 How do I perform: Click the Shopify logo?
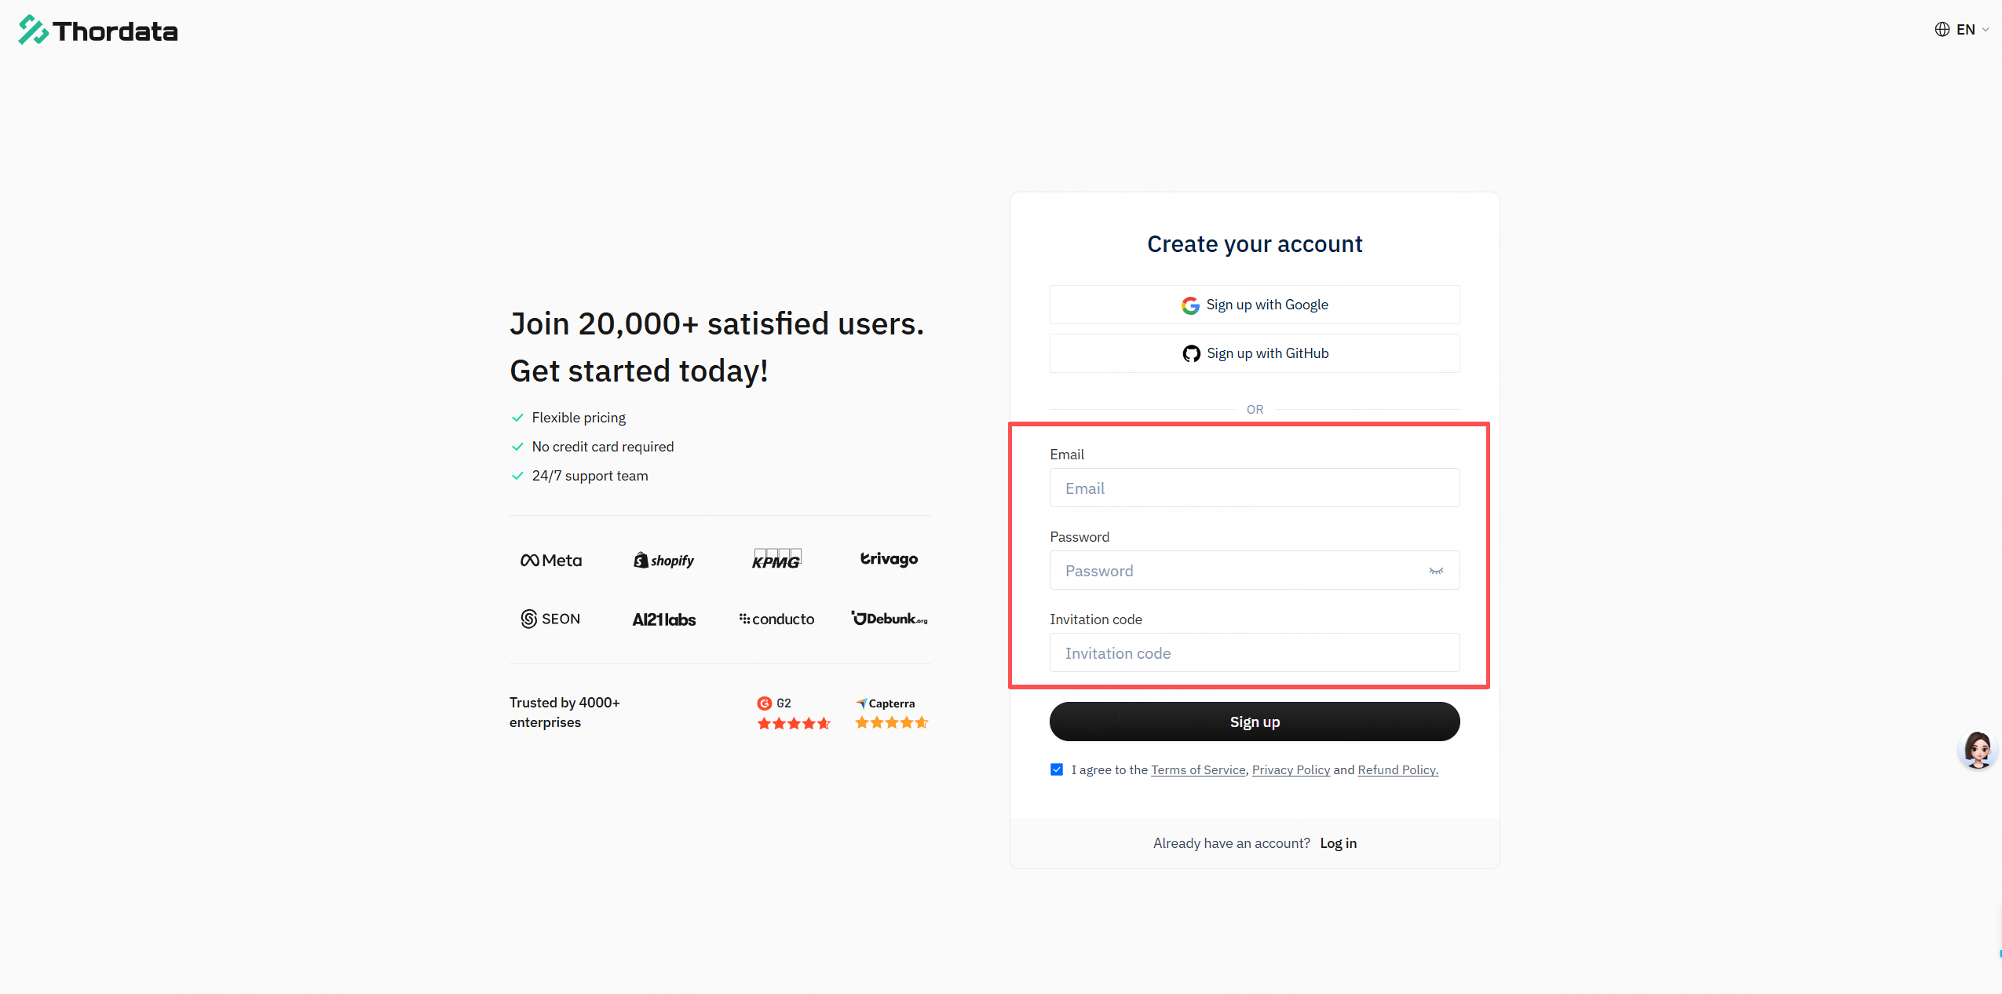click(x=664, y=561)
